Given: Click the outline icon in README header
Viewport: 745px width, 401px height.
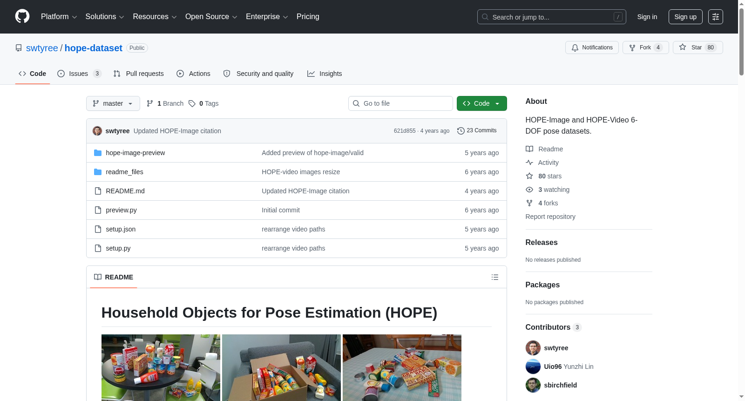Looking at the screenshot, I should (495, 277).
